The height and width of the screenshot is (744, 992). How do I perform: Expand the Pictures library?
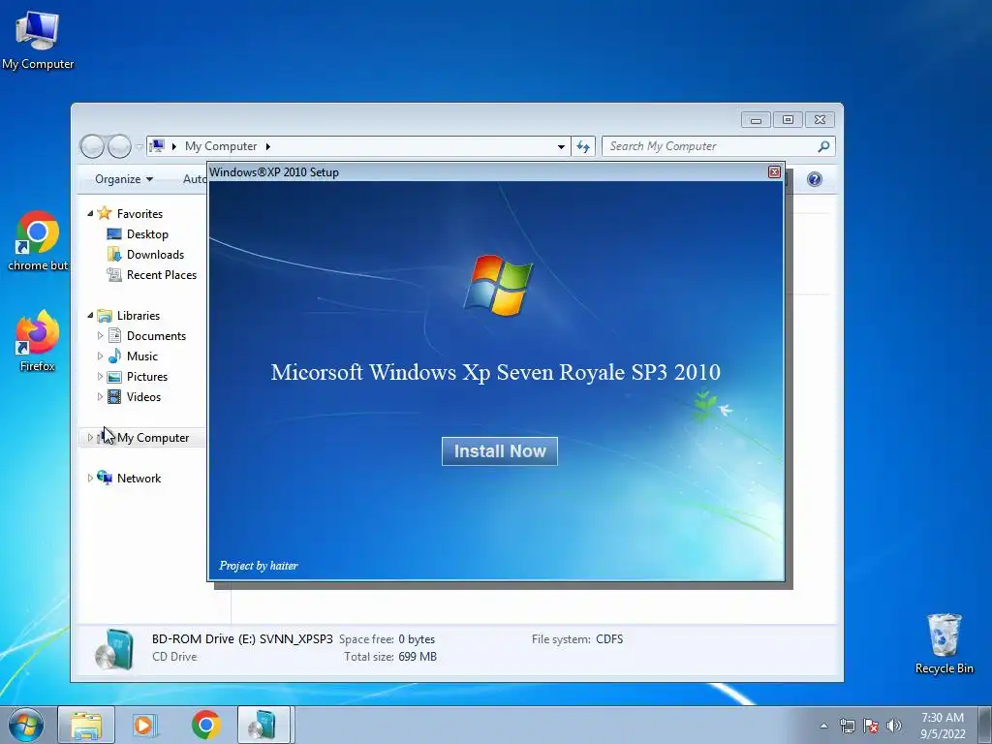[x=100, y=377]
